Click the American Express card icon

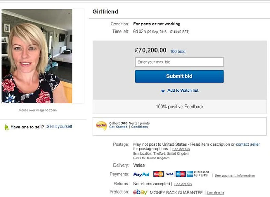coord(190,174)
